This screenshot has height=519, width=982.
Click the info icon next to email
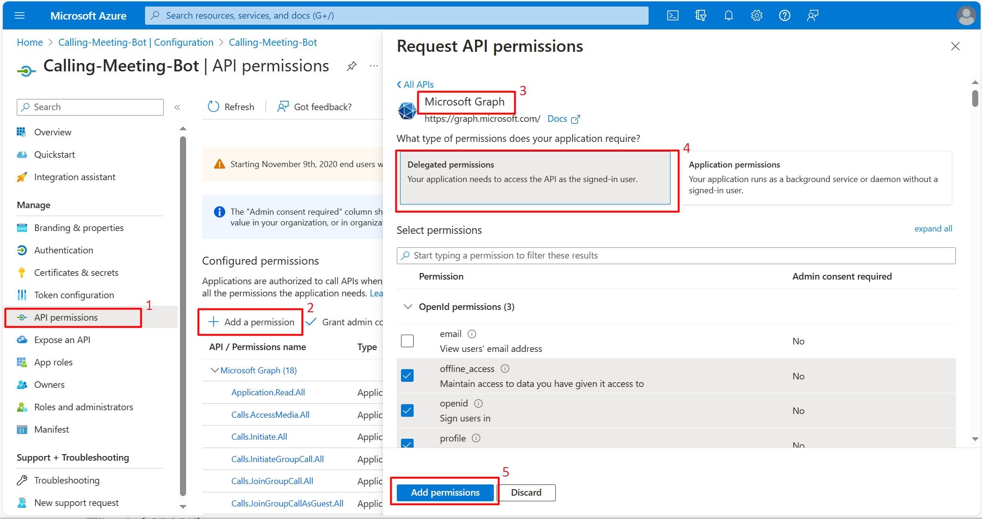pyautogui.click(x=472, y=334)
